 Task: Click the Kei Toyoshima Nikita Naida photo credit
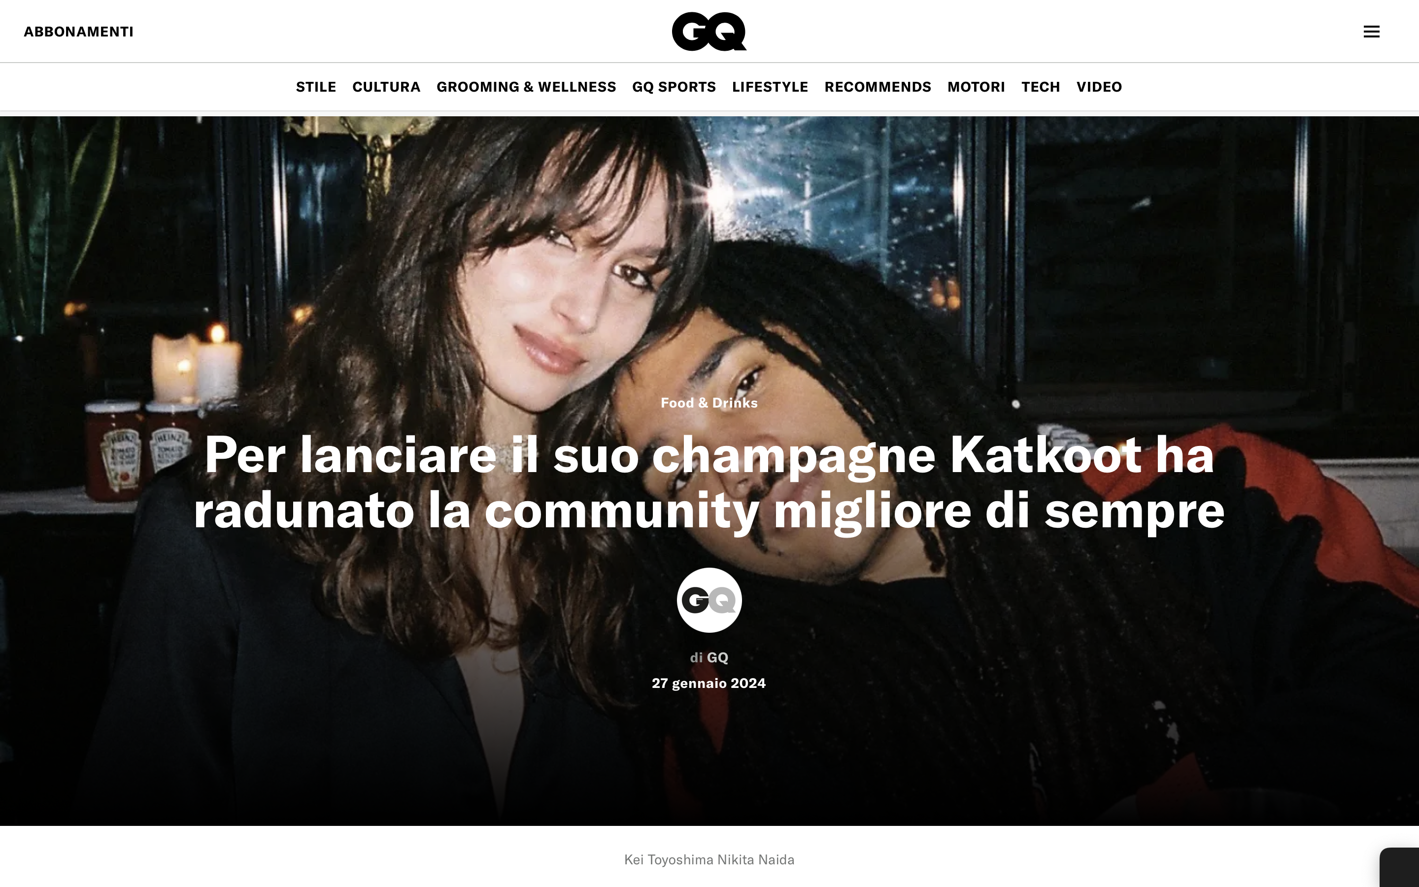pos(709,859)
